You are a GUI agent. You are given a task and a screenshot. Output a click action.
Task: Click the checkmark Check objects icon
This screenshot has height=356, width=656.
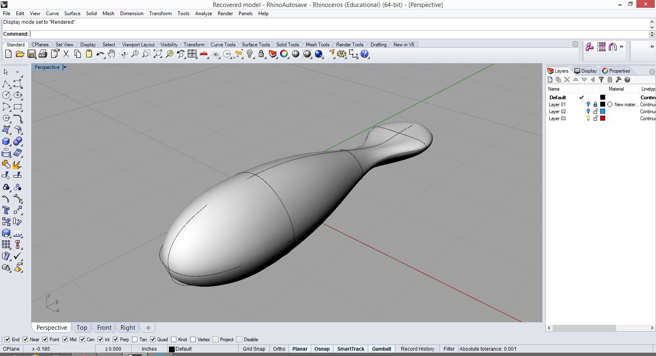click(18, 256)
